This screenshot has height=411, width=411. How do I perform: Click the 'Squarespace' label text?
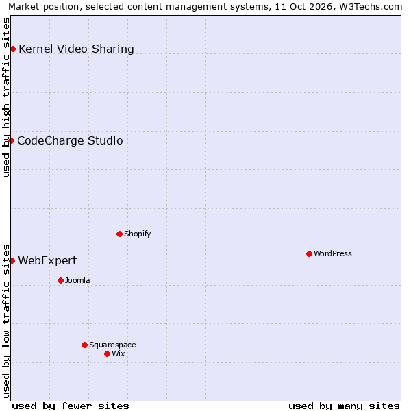(x=112, y=345)
